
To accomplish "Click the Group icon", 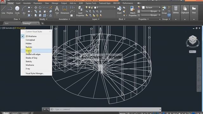I will point(164,10).
